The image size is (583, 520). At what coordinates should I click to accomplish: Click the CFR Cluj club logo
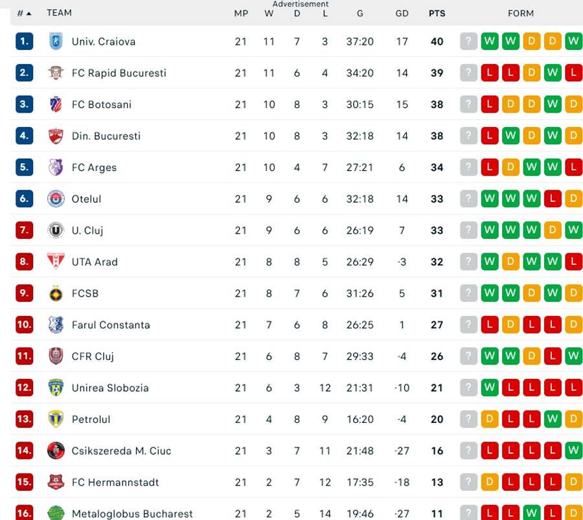[x=56, y=356]
